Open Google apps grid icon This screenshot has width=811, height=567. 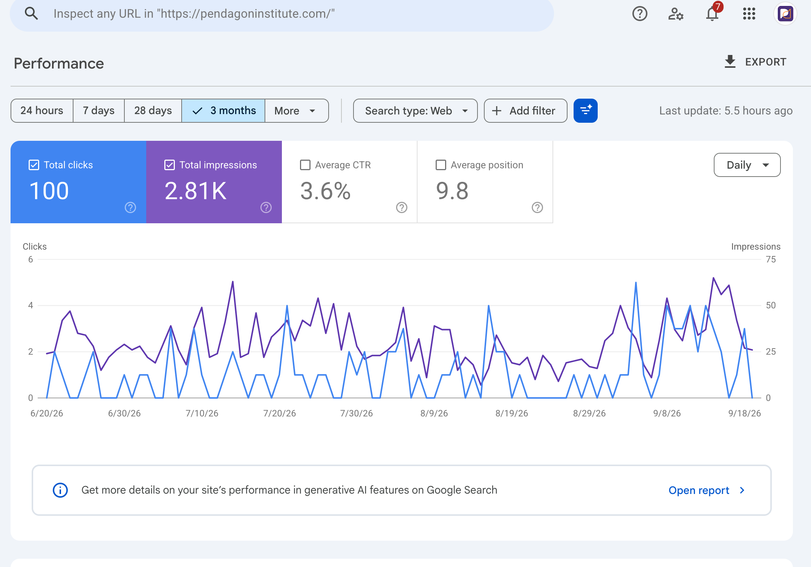[x=749, y=14]
